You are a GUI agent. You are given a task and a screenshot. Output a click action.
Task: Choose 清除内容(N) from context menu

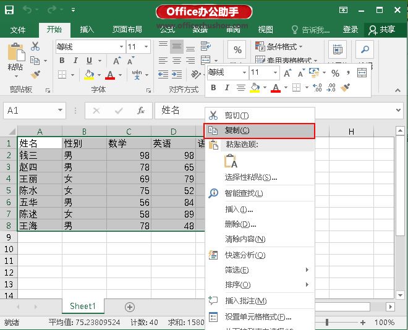[260, 239]
